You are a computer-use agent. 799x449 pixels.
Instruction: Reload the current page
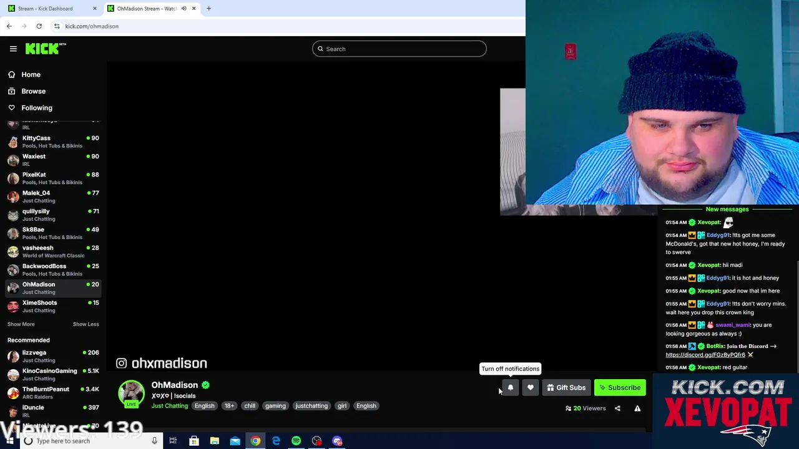click(x=39, y=26)
